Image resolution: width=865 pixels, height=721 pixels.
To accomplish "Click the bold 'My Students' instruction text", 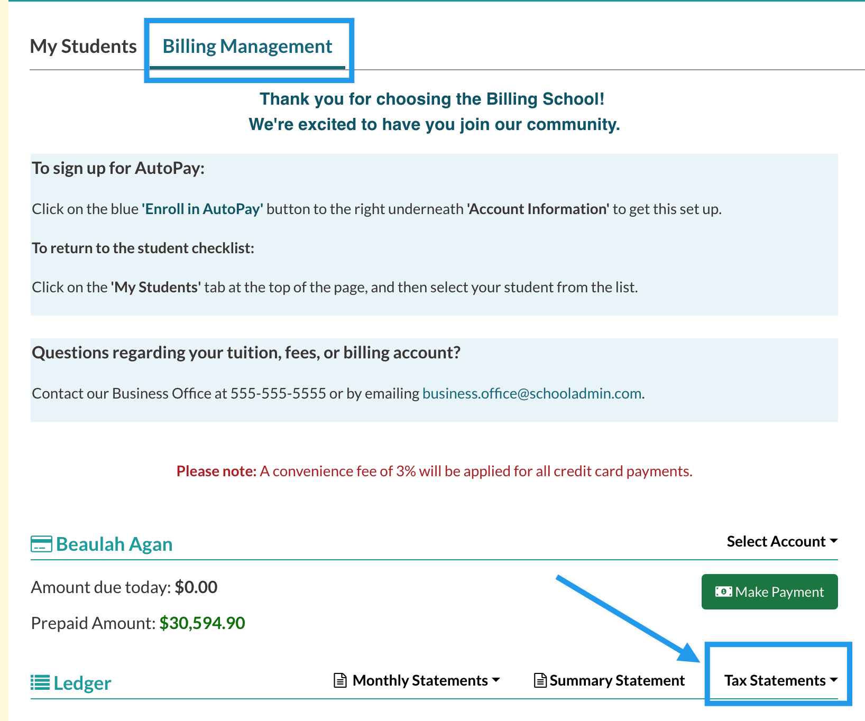I will tap(155, 287).
